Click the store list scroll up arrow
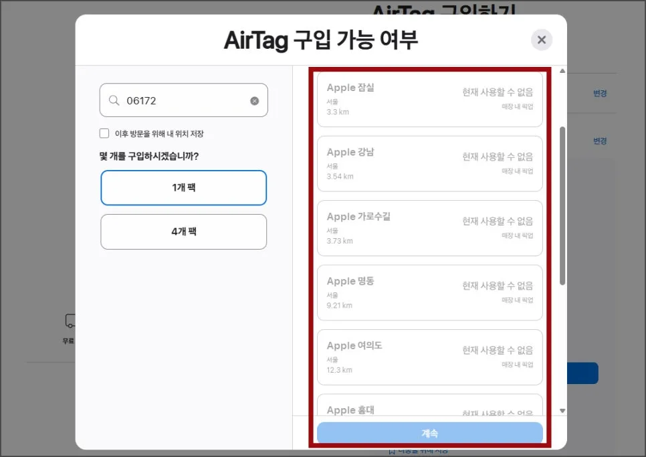Image resolution: width=646 pixels, height=457 pixels. tap(562, 71)
